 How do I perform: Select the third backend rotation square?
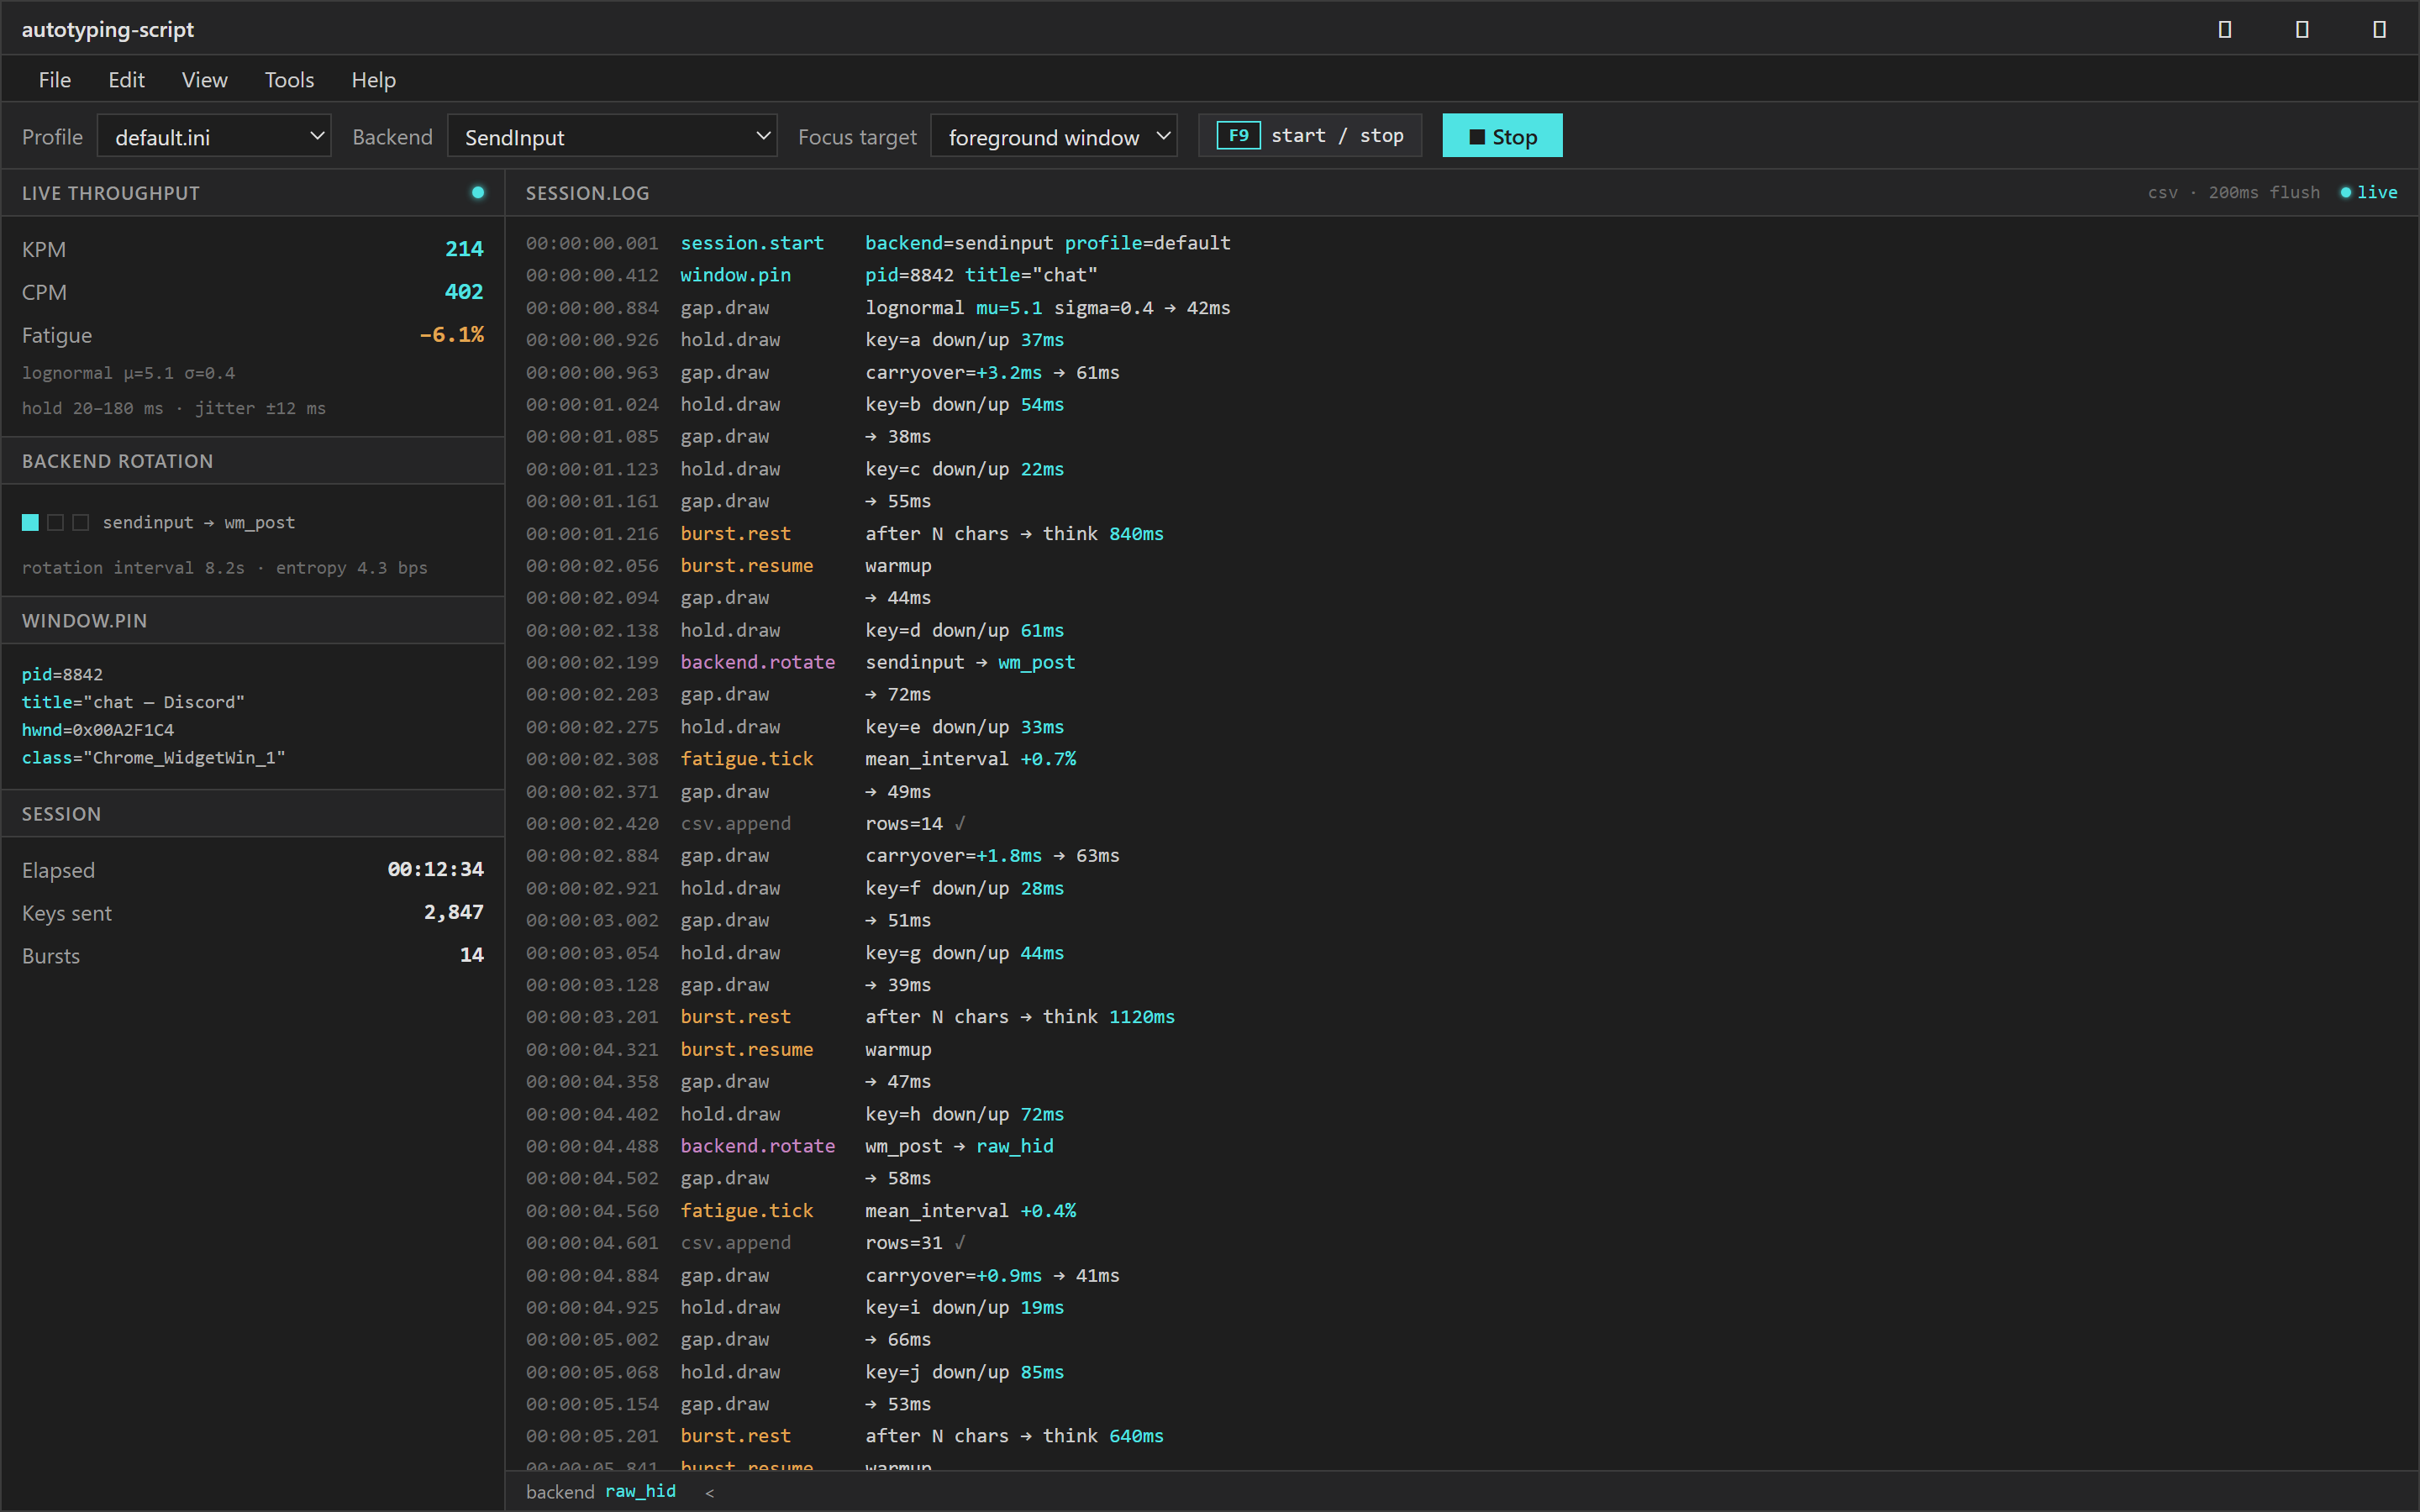click(81, 522)
